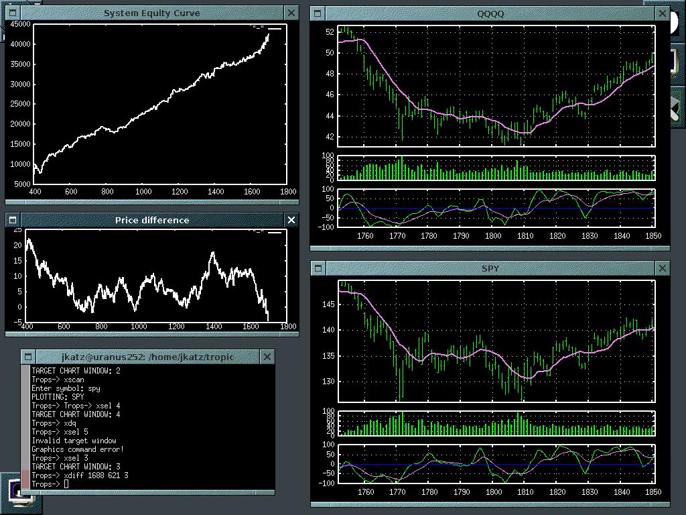Click the System Equity Curve title bar
The image size is (686, 515).
(152, 13)
